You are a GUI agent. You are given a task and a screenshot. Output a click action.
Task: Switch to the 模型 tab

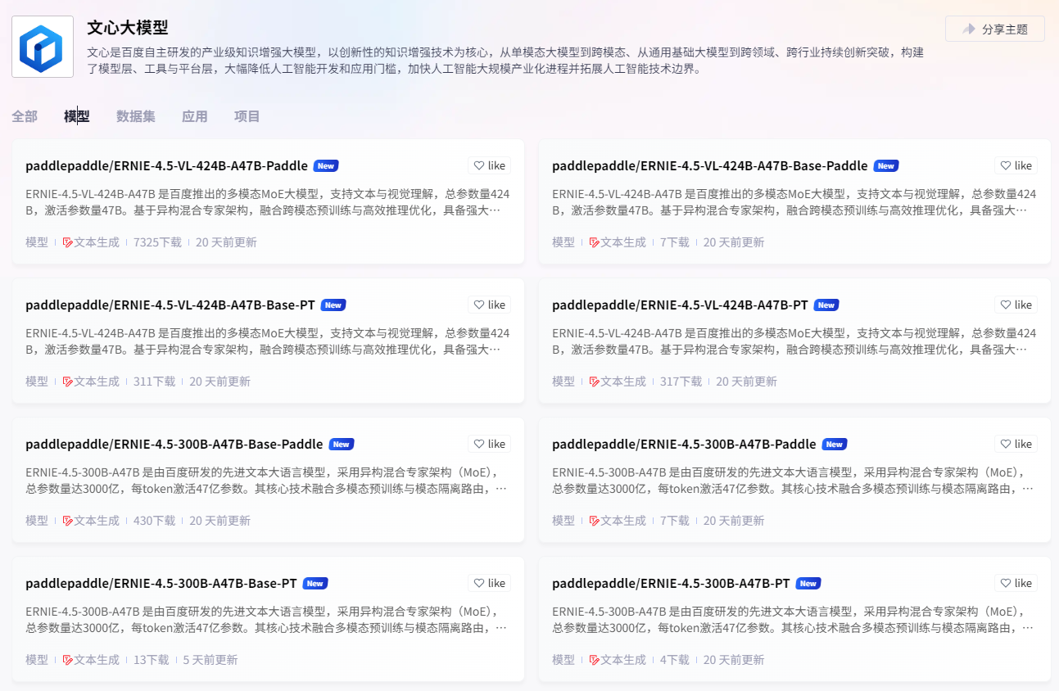click(x=77, y=116)
